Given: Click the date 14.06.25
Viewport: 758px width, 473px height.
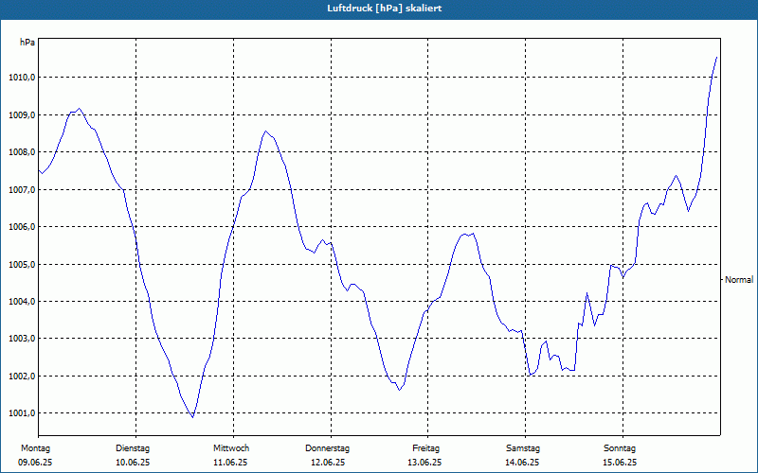Looking at the screenshot, I should [x=522, y=463].
